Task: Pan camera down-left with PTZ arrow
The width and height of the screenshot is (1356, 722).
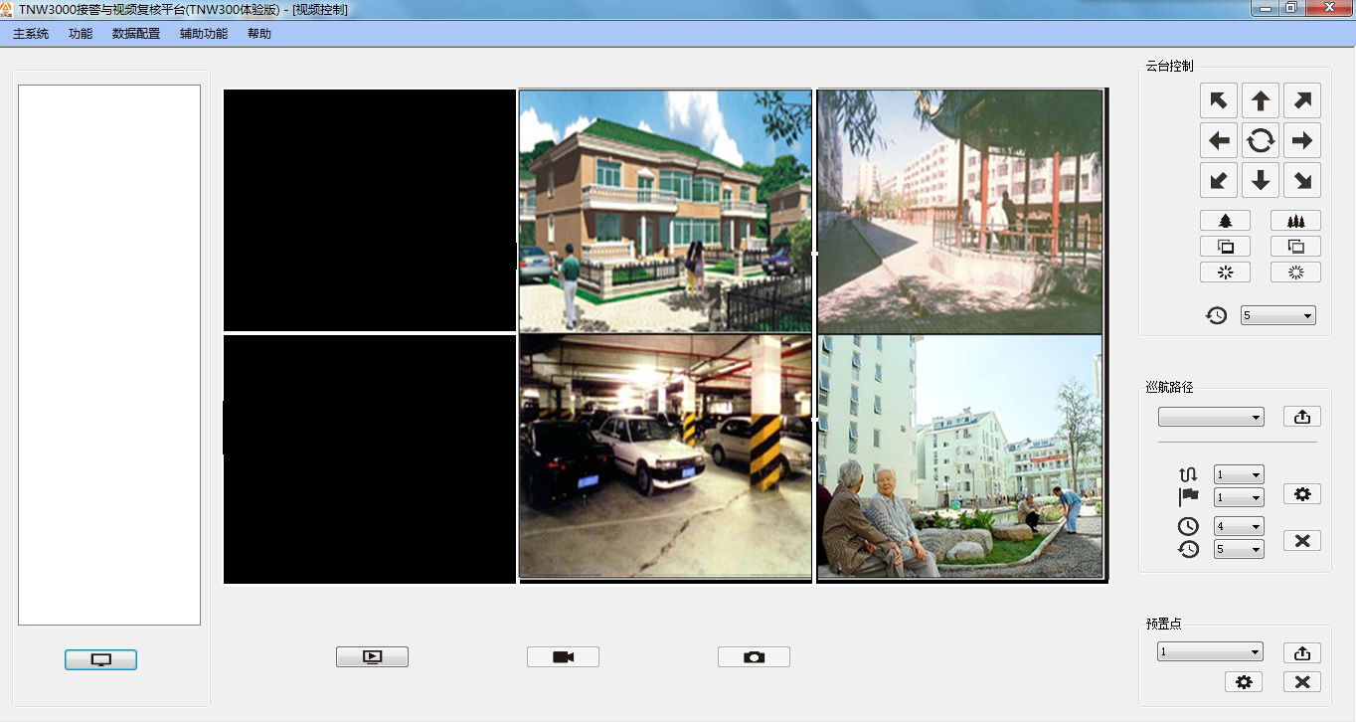Action: point(1219,180)
